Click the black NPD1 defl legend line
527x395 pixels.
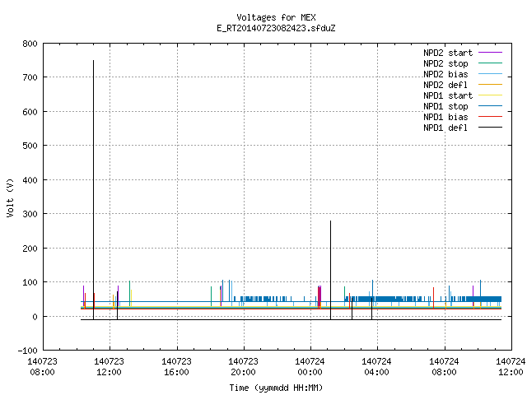pos(490,128)
